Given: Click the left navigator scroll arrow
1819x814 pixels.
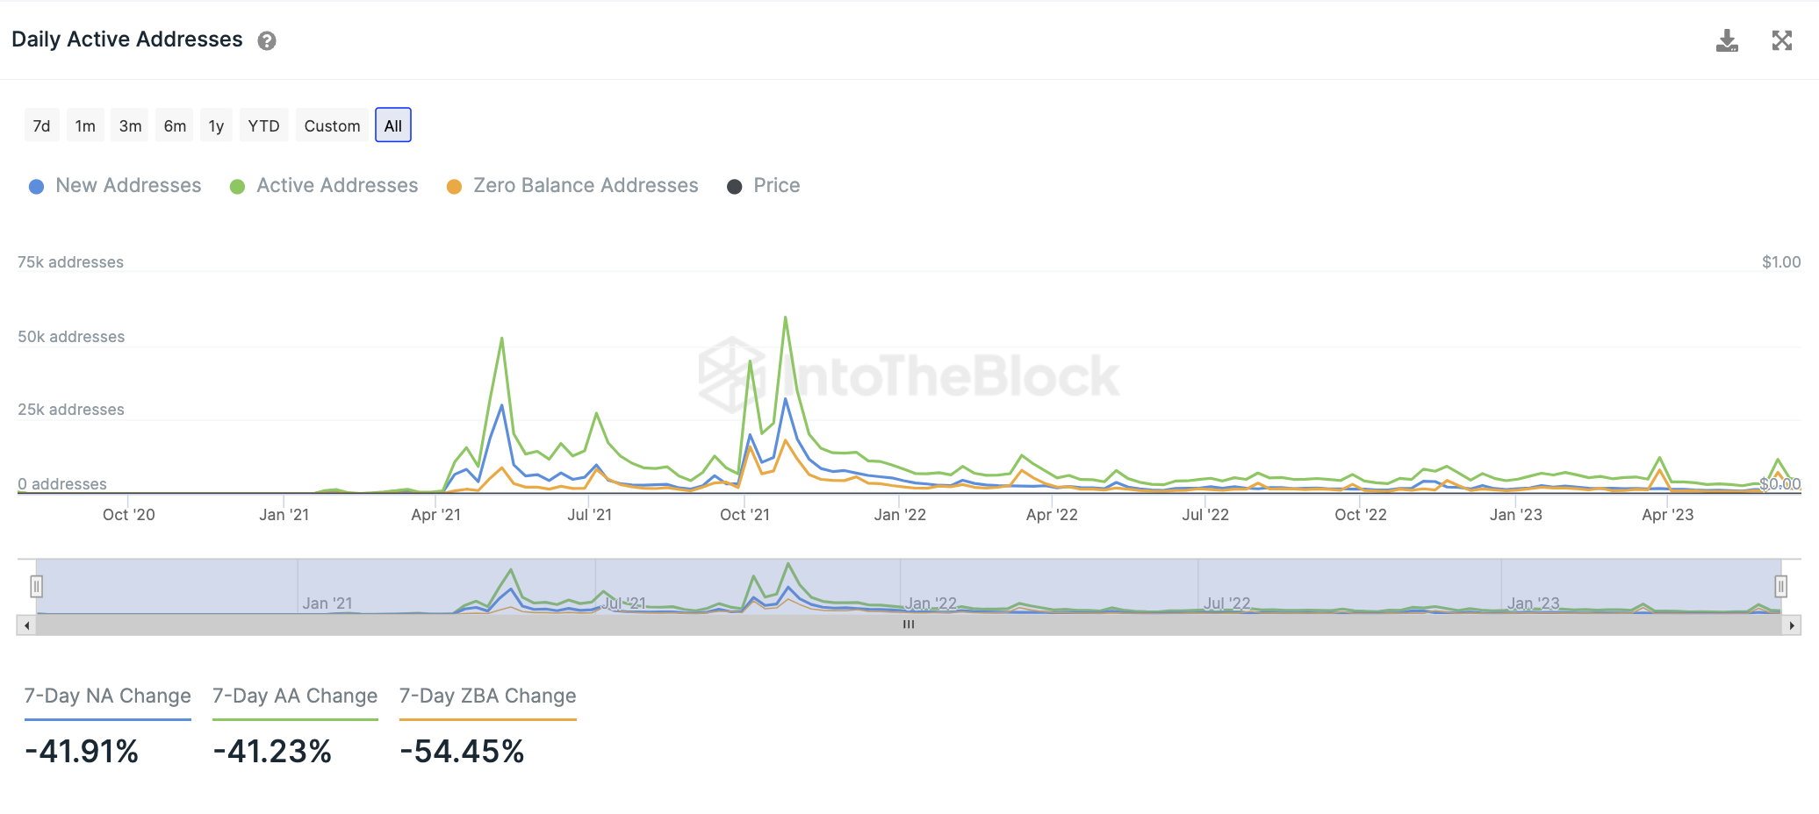Looking at the screenshot, I should pos(27,625).
